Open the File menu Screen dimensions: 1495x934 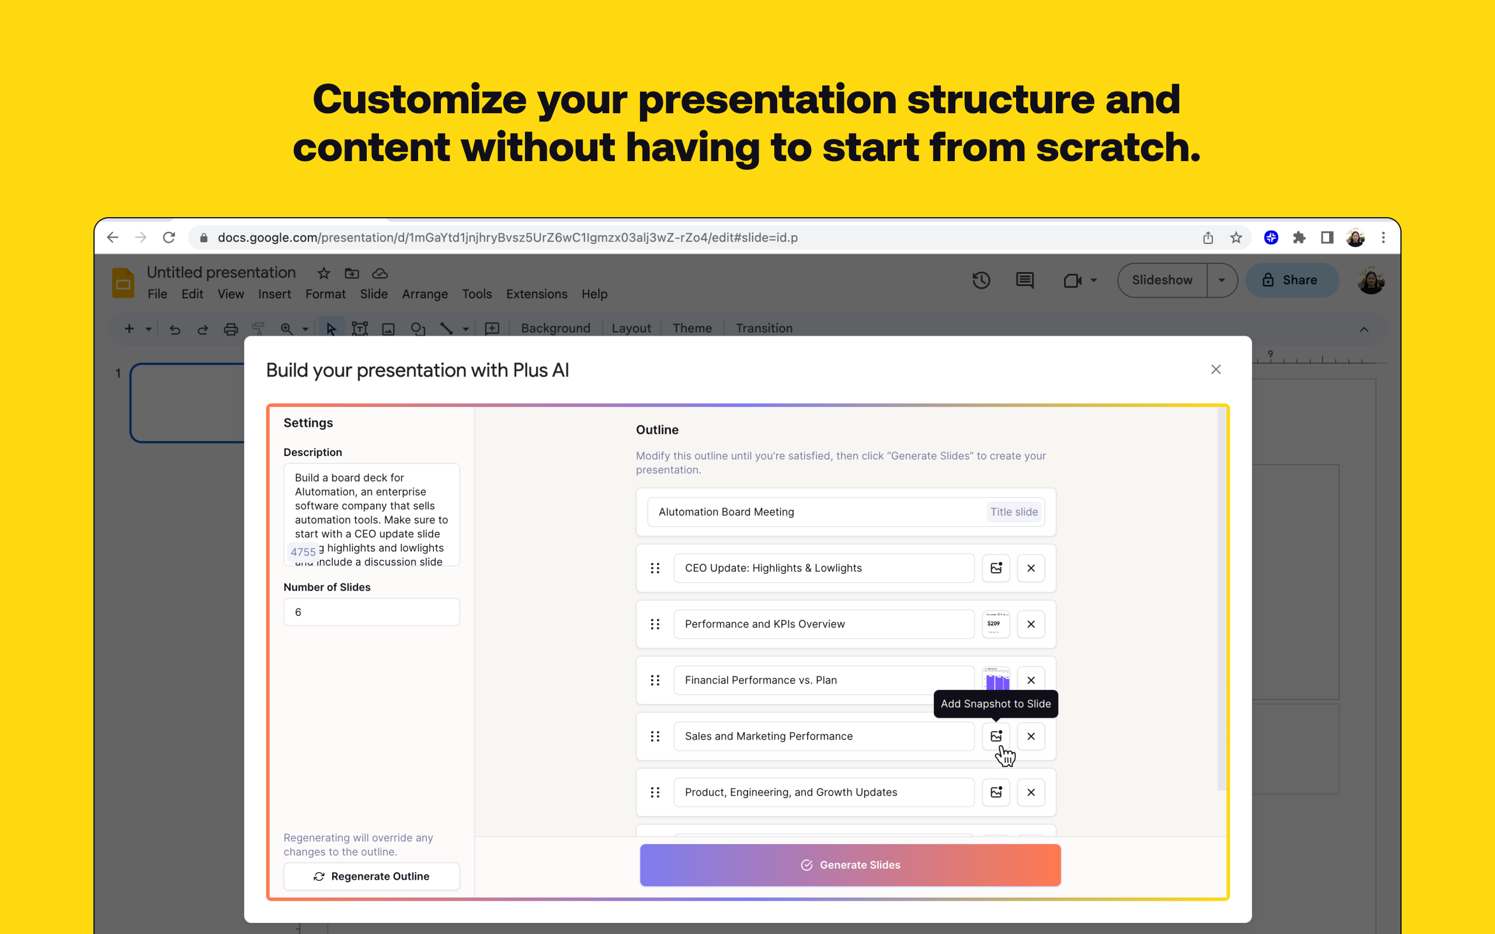(x=157, y=294)
